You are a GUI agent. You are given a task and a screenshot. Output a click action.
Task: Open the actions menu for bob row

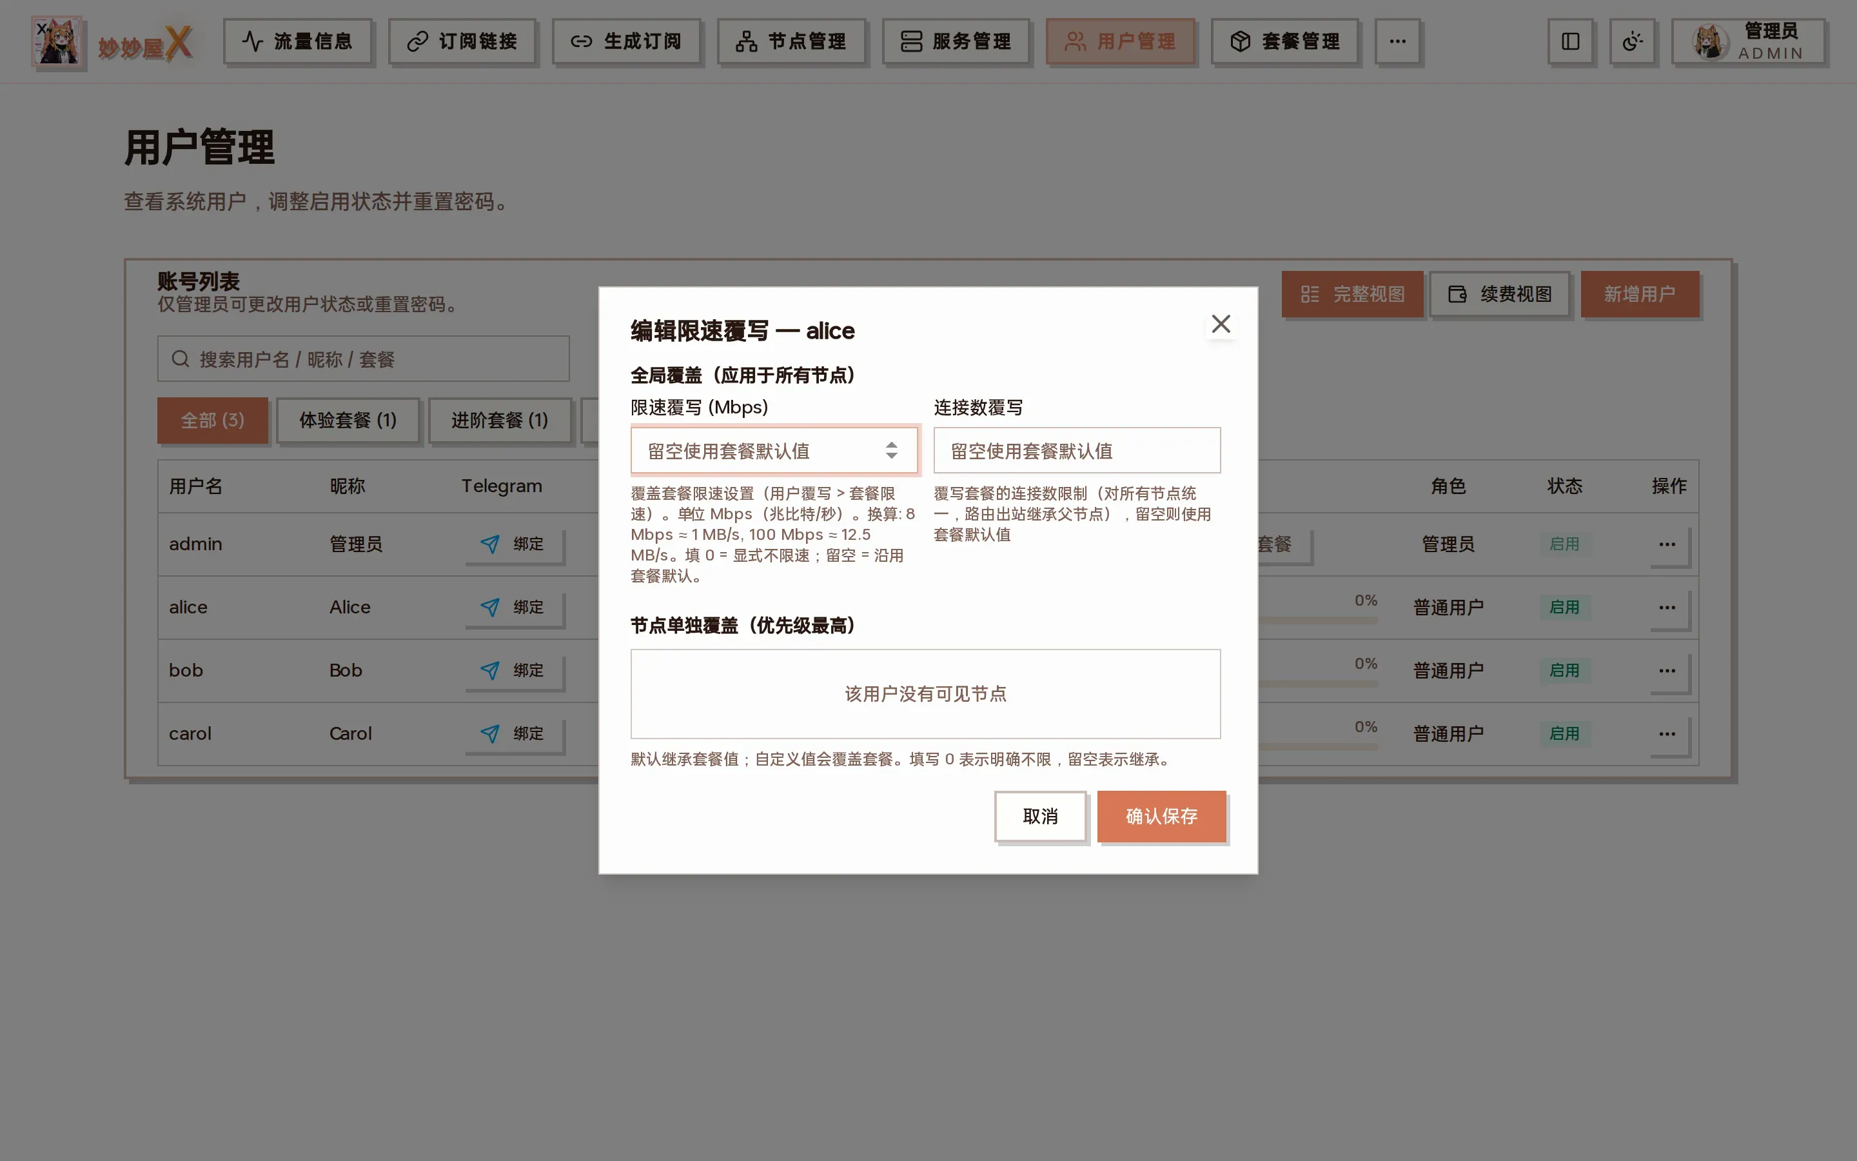1667,670
